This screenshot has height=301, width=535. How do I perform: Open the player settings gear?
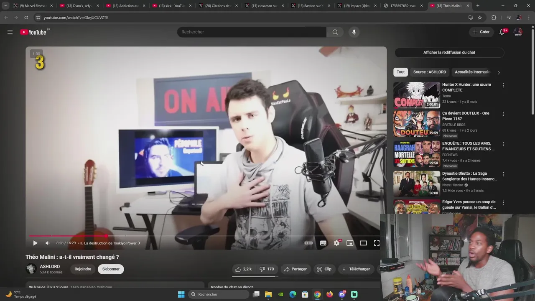pyautogui.click(x=336, y=243)
